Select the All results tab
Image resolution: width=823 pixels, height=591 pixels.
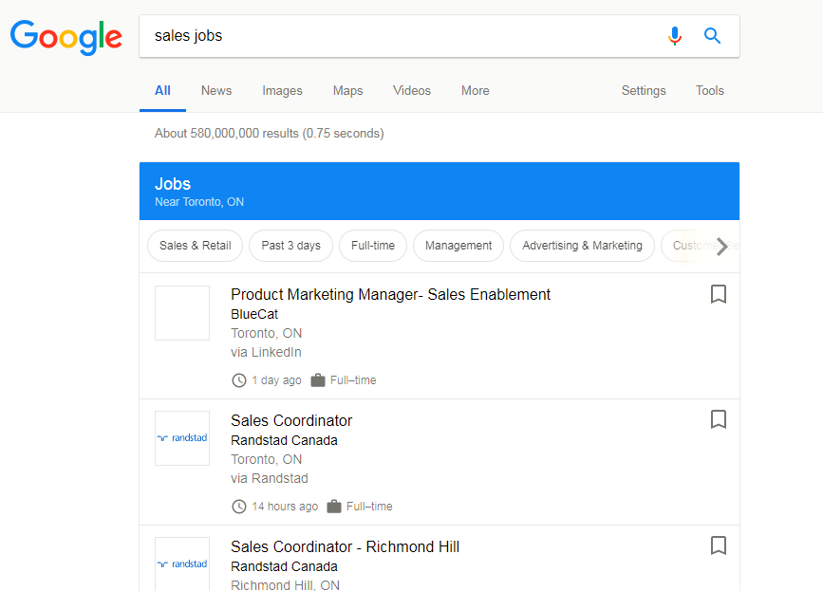coord(162,91)
